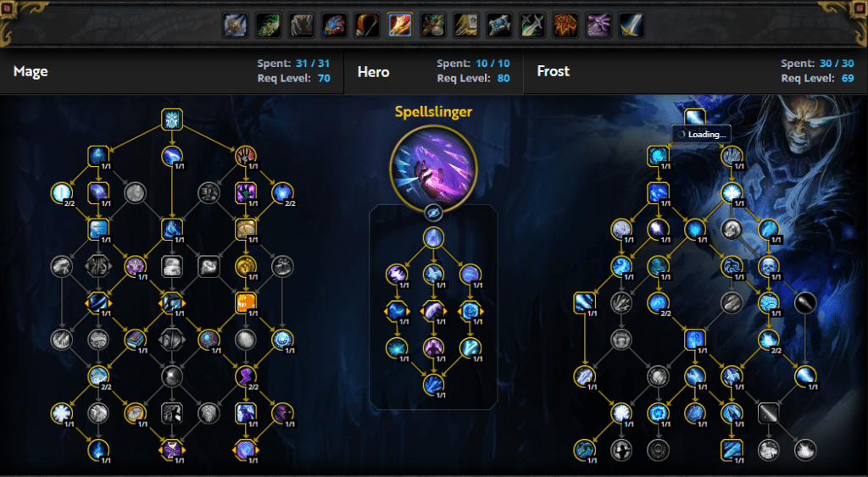Expand the orange square choice talent
This screenshot has width=868, height=477.
pos(246,302)
